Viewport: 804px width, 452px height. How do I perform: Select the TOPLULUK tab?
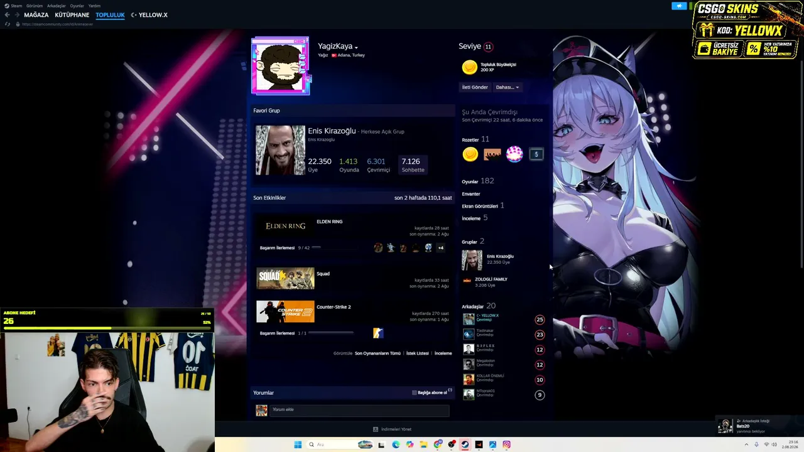[x=110, y=15]
